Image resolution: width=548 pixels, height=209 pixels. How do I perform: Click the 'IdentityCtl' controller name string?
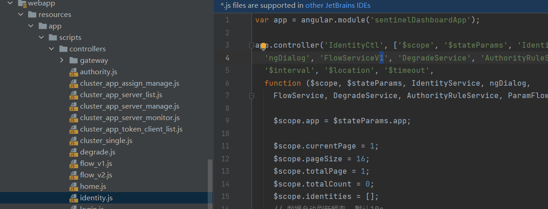(x=354, y=45)
